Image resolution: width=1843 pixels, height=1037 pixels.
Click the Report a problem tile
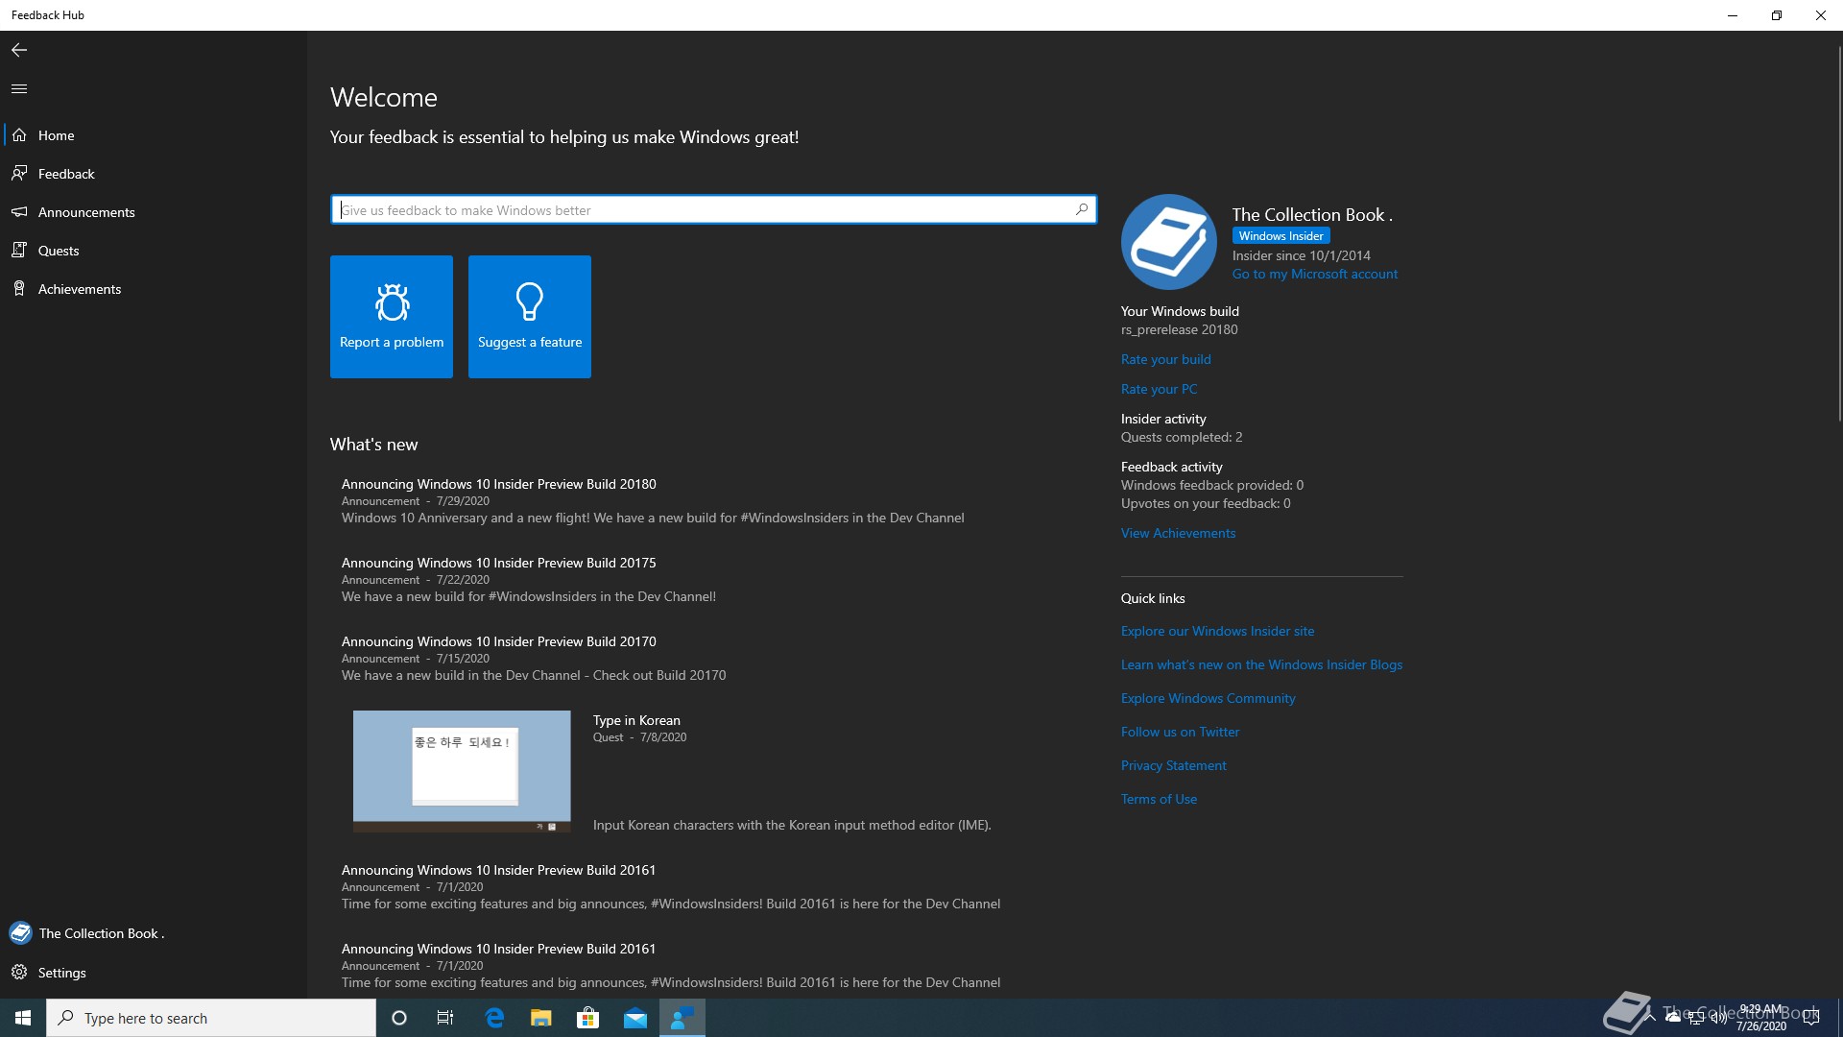[392, 317]
